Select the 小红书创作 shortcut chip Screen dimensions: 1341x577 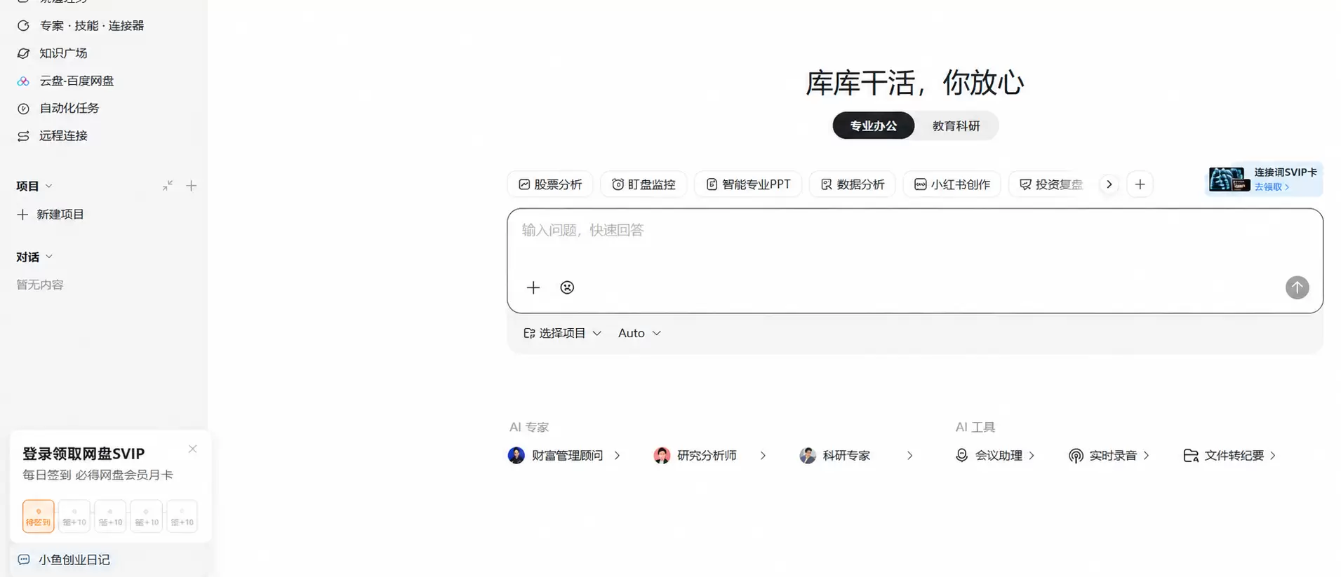tap(952, 184)
